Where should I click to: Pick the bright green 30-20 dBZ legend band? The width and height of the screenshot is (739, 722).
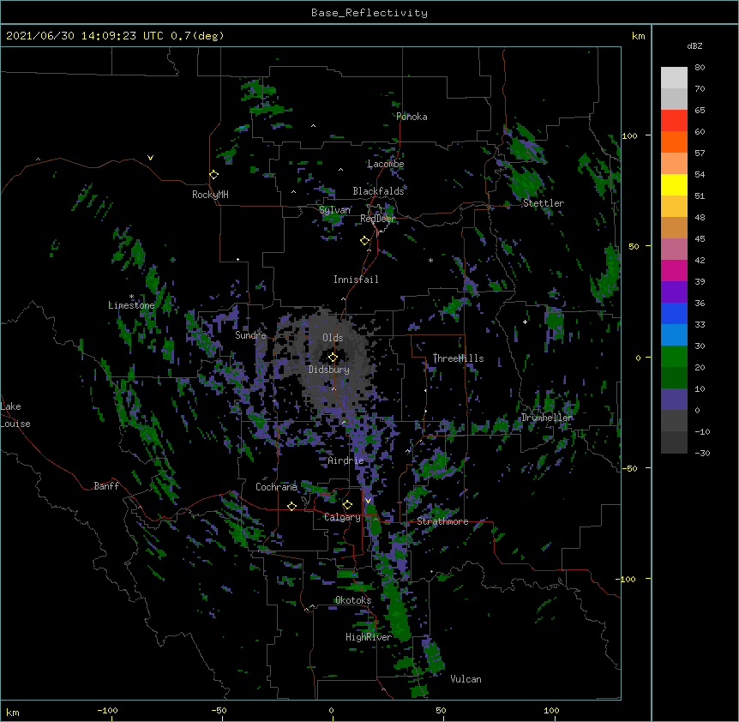click(x=674, y=357)
